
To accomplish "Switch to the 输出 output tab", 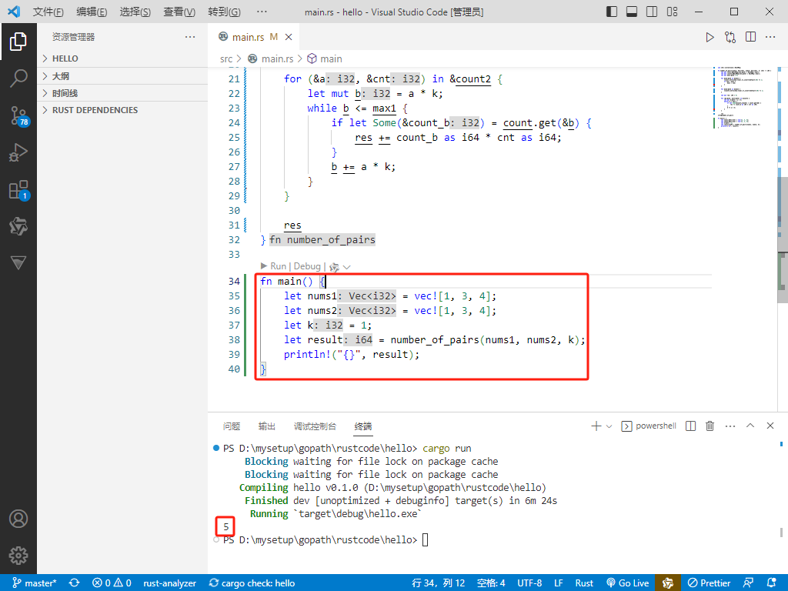I will tap(267, 426).
